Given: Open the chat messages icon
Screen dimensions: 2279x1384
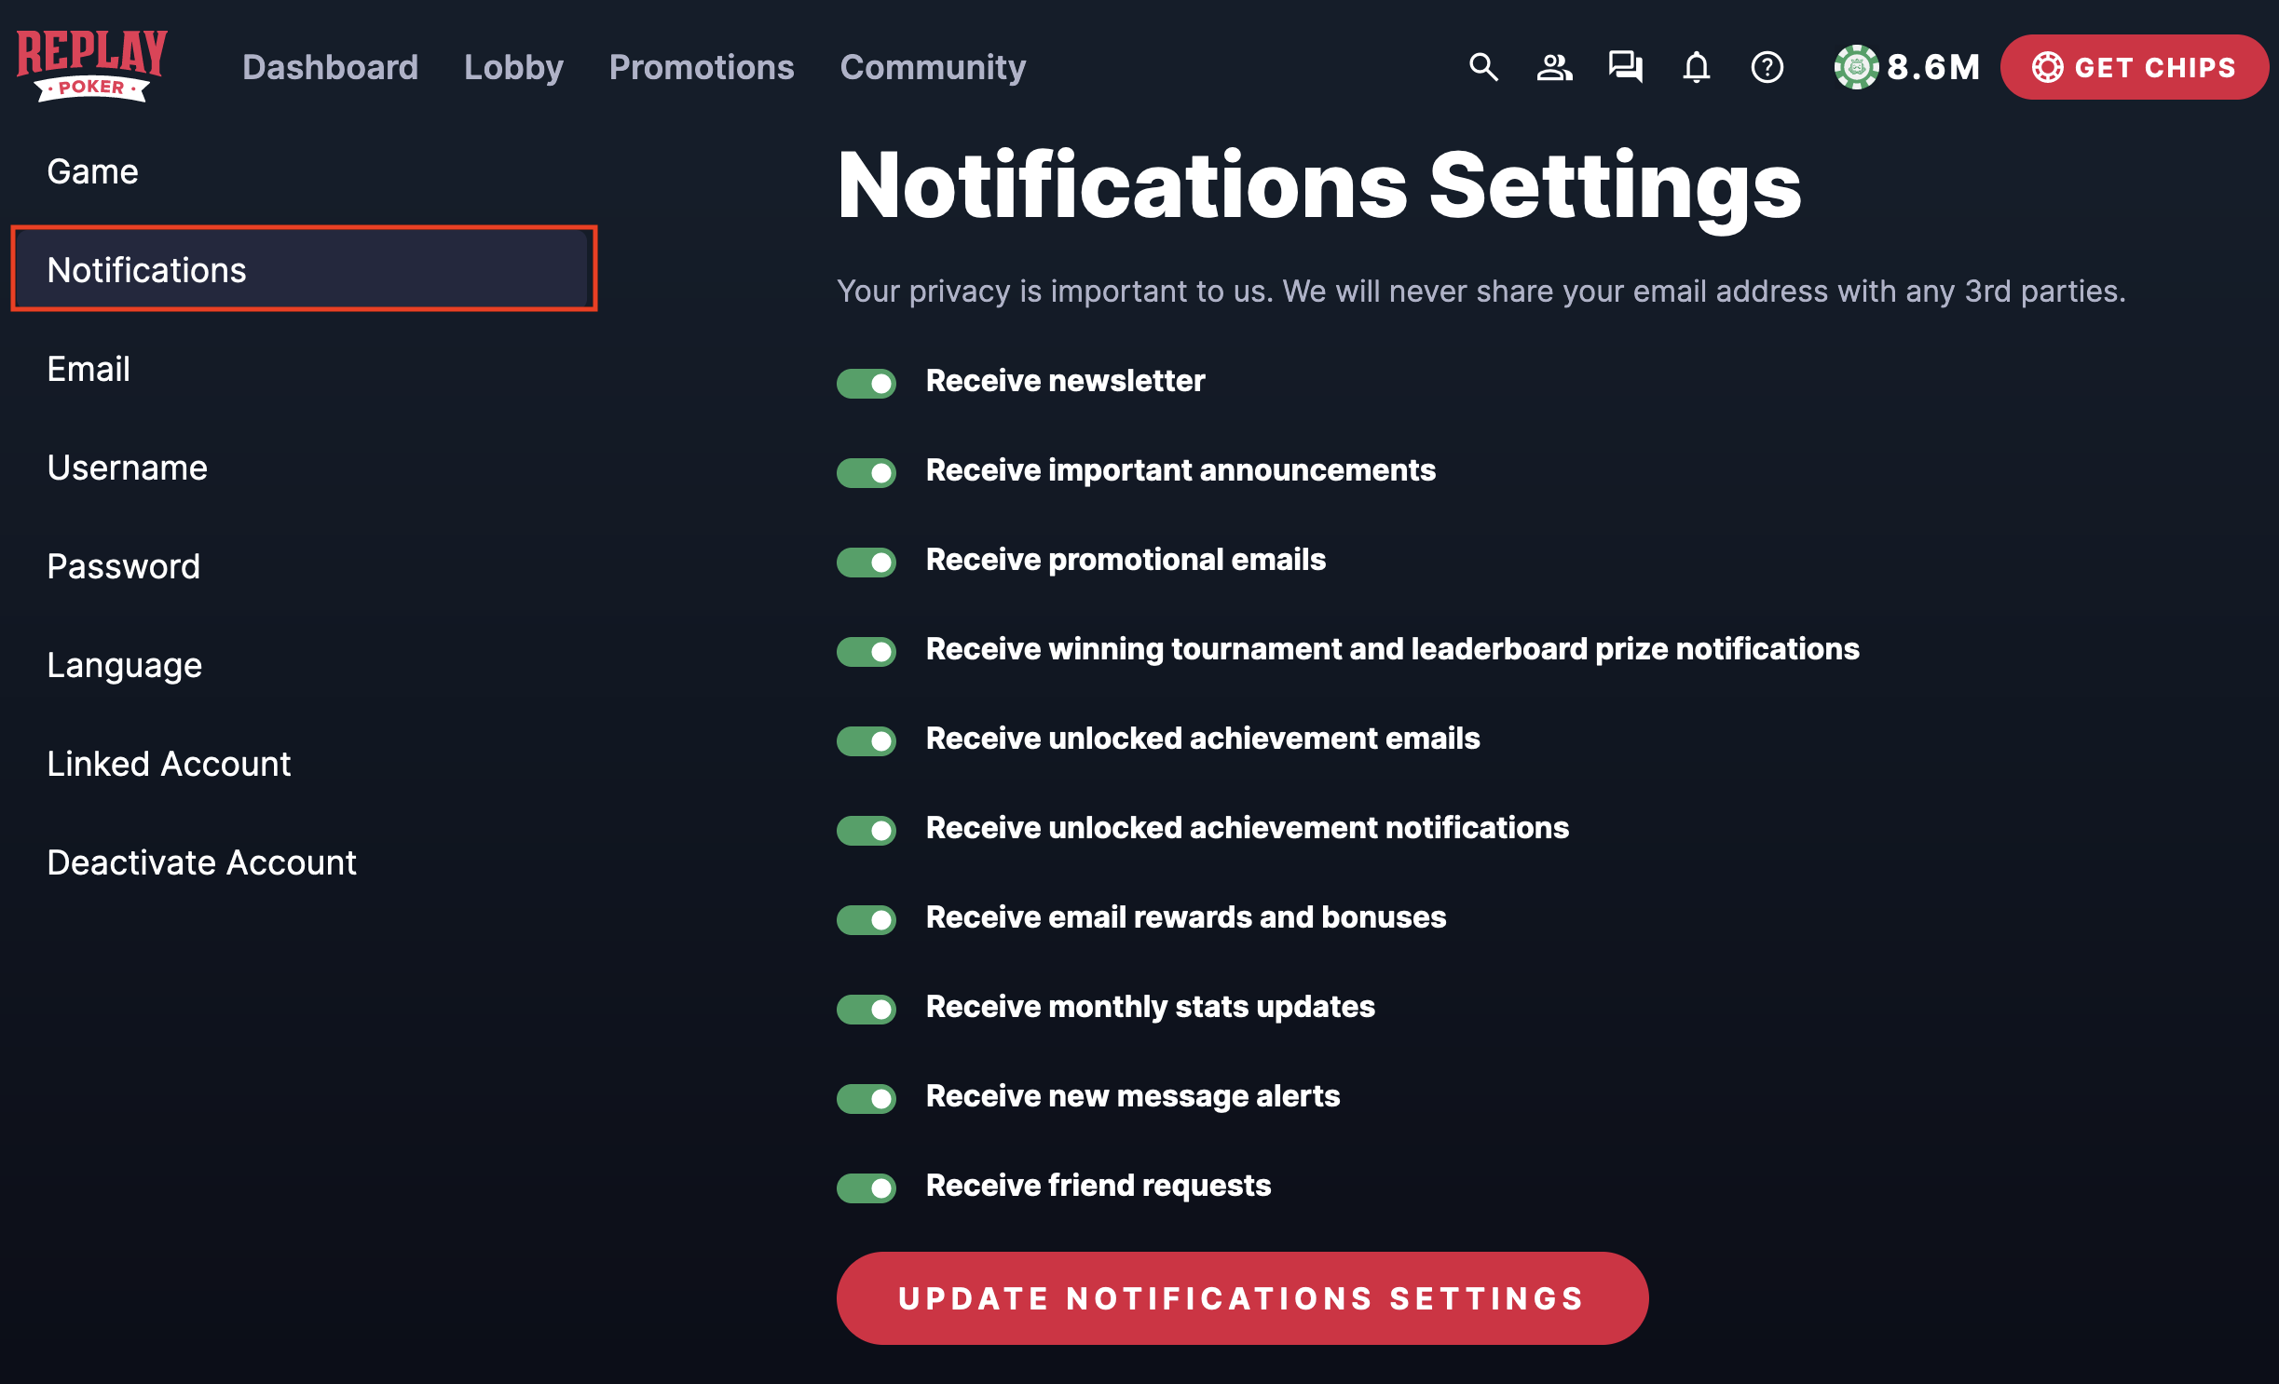Looking at the screenshot, I should (1626, 67).
